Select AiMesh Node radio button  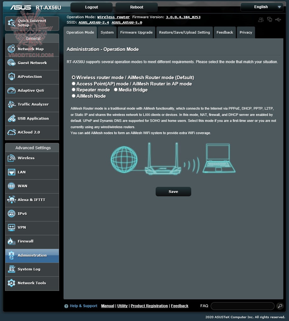click(74, 96)
